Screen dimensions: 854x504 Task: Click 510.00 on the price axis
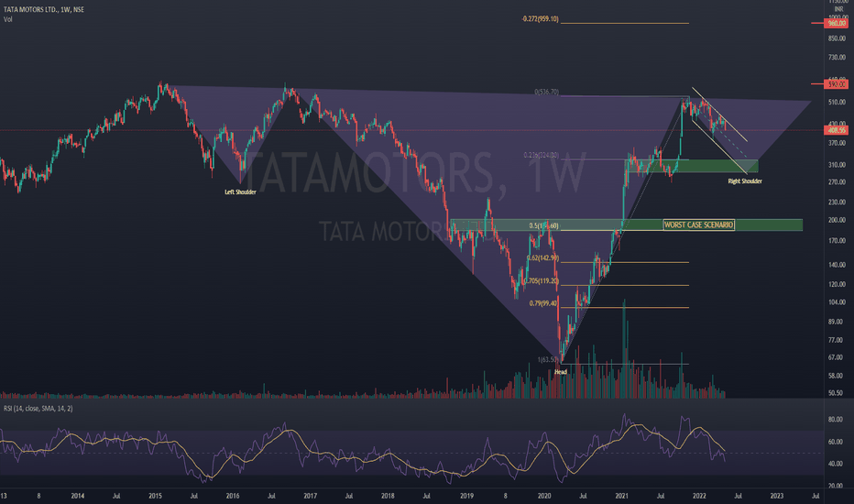(x=837, y=102)
